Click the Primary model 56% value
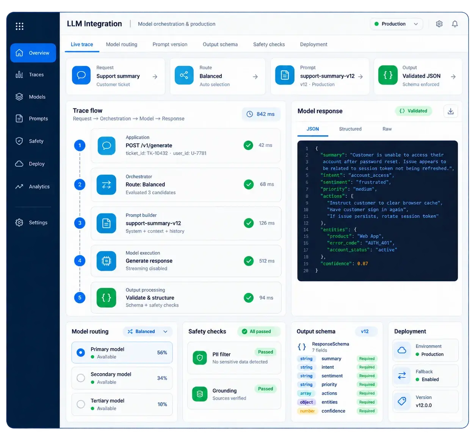The image size is (475, 434). point(162,353)
